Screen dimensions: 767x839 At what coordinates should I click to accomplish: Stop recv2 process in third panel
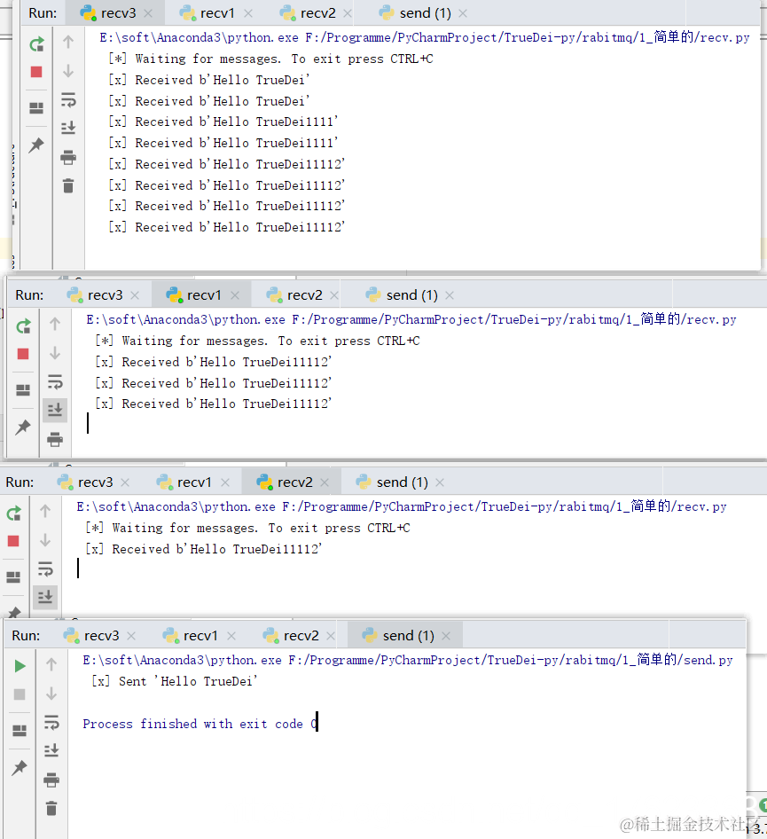[13, 541]
